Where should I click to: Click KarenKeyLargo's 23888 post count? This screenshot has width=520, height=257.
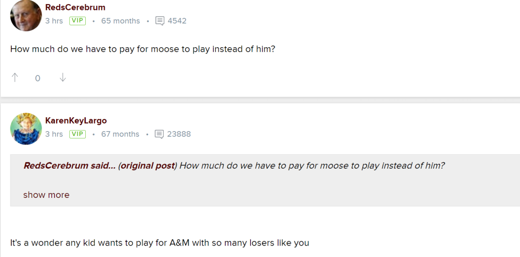click(x=179, y=134)
